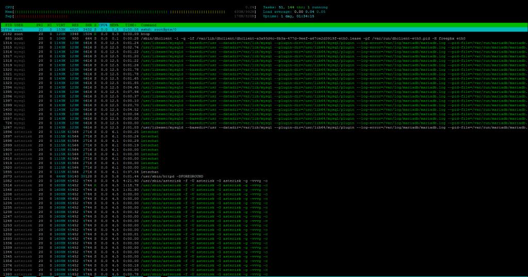
Task: Select mysqld thread row with PID 1400
Action: (x=264, y=109)
